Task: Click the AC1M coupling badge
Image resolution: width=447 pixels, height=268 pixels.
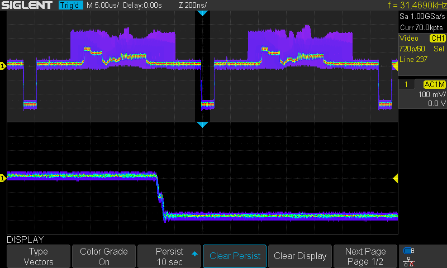Action: (x=434, y=84)
